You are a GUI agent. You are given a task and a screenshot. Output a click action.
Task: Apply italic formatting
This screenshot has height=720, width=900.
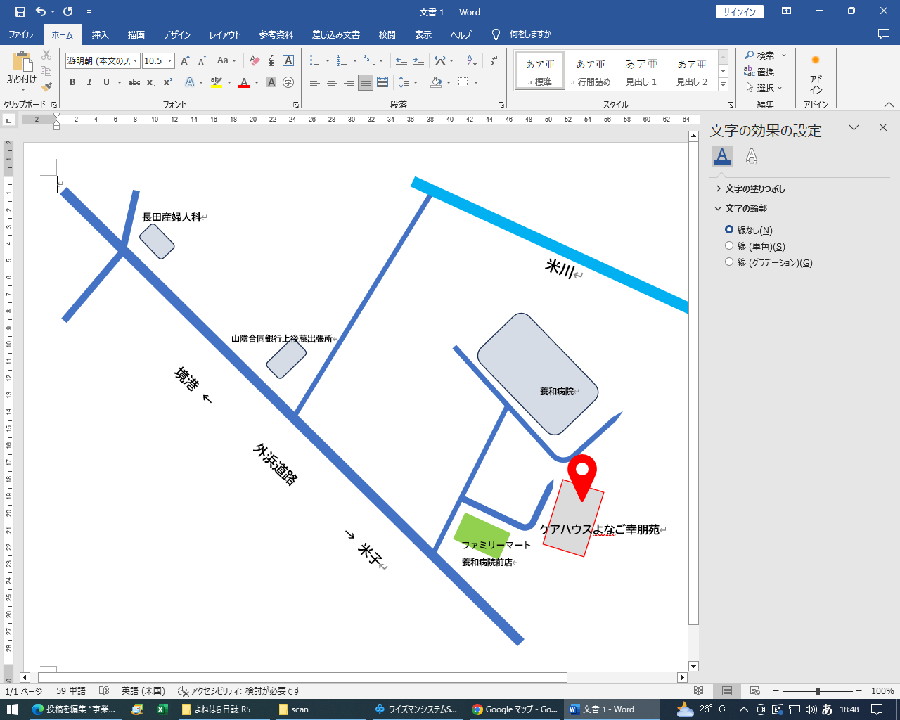click(x=89, y=82)
